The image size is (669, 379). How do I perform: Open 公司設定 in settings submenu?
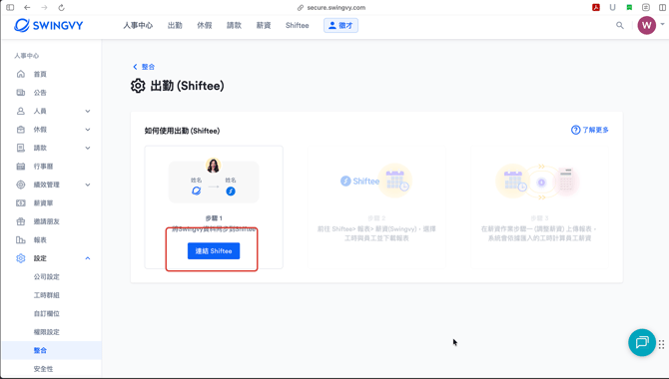click(x=47, y=276)
